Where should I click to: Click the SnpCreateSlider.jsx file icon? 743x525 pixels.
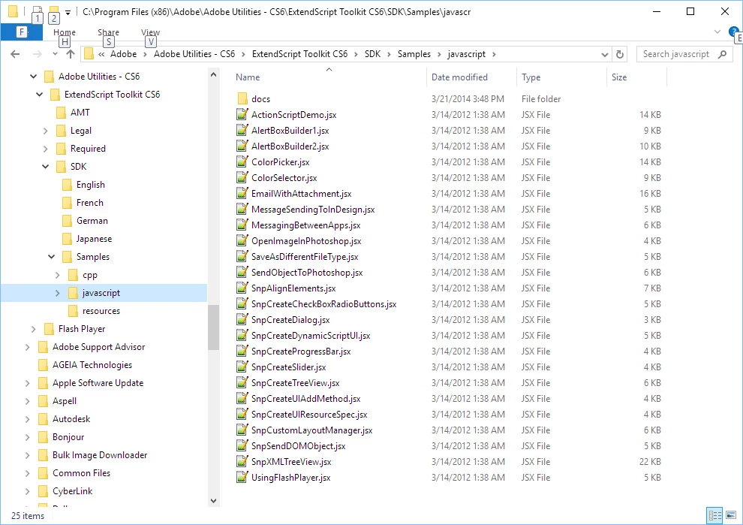click(242, 367)
